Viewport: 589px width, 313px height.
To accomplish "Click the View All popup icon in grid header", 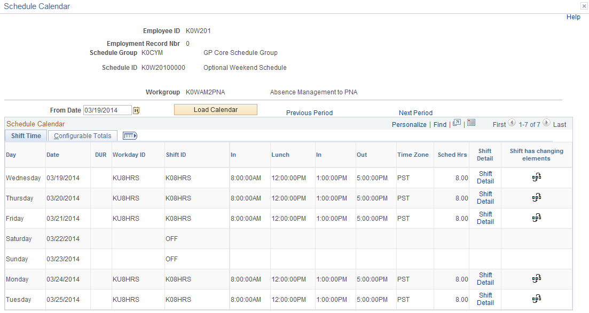I will (457, 123).
